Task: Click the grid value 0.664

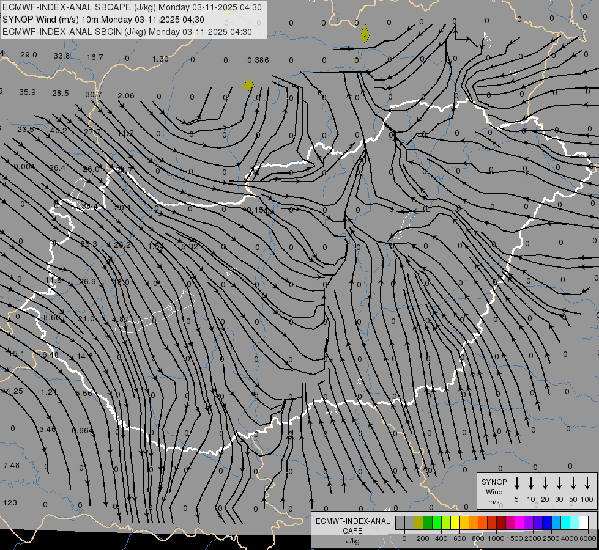Action: coord(83,431)
